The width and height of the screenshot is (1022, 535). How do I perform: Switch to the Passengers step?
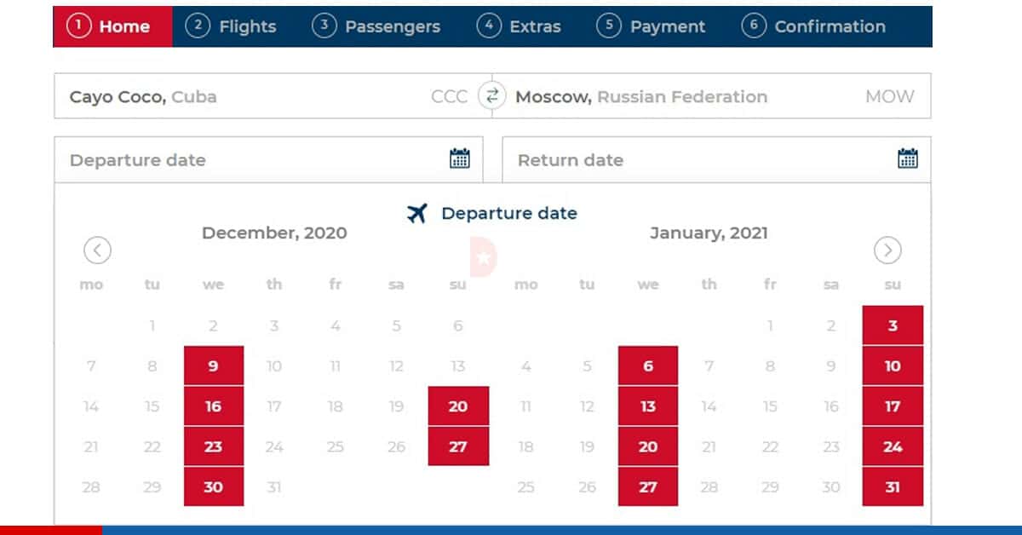[x=376, y=26]
